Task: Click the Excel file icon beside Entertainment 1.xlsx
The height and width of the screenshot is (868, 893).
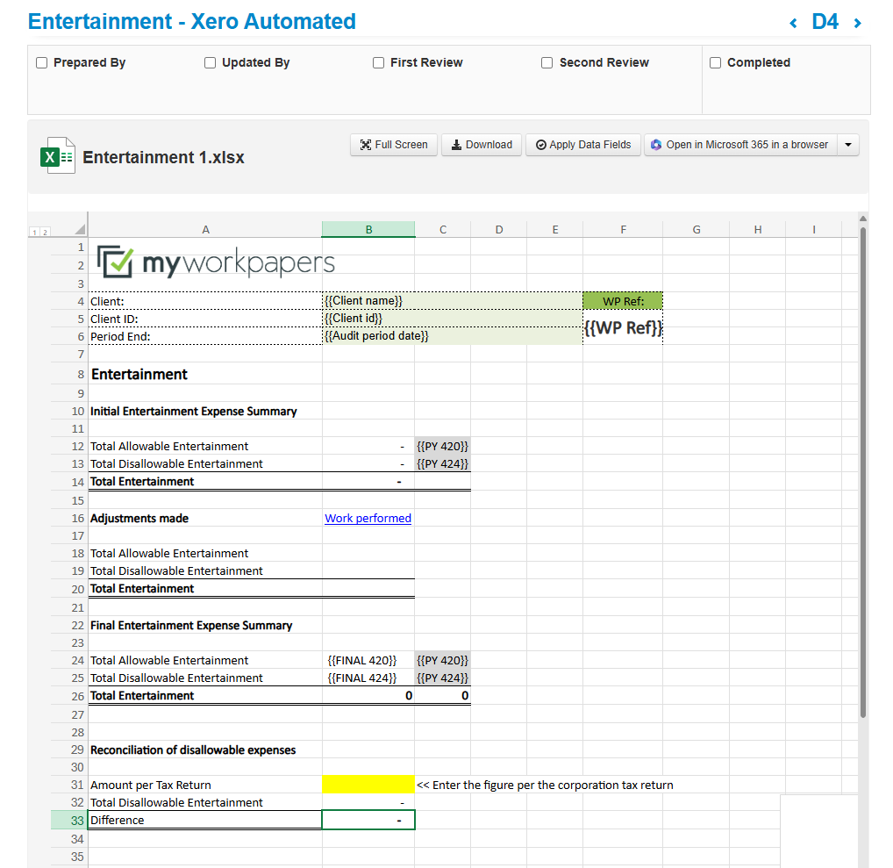Action: tap(58, 156)
